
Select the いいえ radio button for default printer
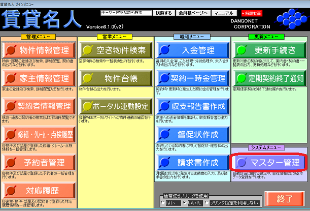point(186,203)
